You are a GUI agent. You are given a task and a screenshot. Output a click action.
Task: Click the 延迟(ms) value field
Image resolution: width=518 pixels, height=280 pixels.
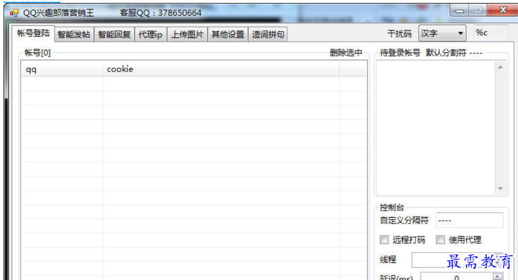[x=456, y=276]
